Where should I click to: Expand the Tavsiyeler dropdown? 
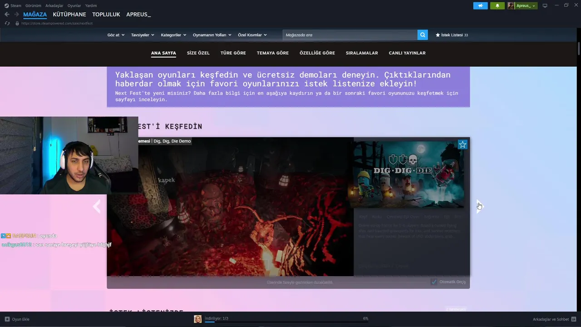(143, 35)
